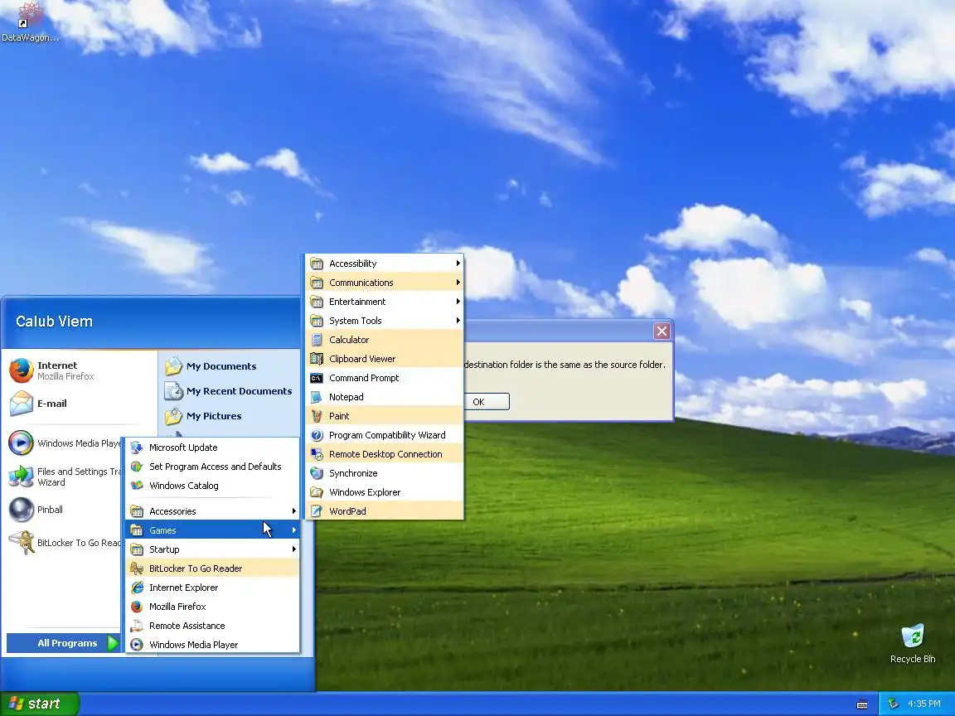The height and width of the screenshot is (716, 955).
Task: Launch Windows Media Player from All Programs list
Action: (212, 645)
